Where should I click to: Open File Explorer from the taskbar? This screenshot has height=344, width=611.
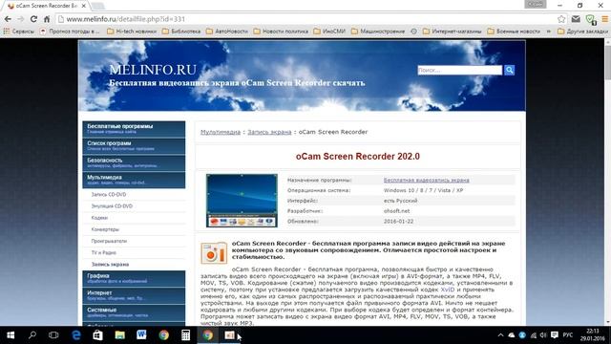pos(119,335)
